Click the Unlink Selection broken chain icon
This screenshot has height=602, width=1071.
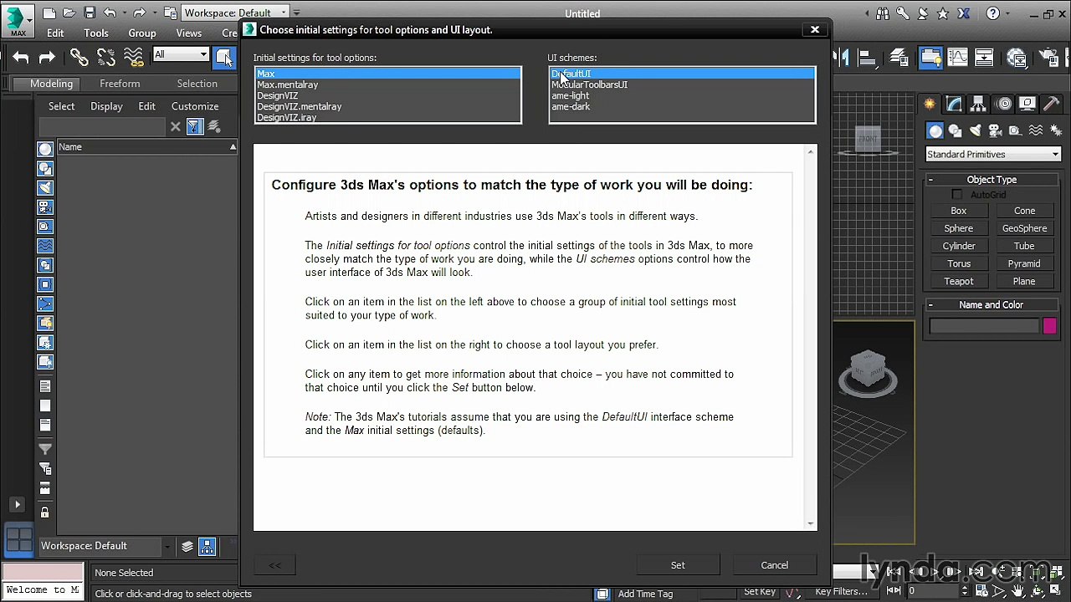(x=106, y=57)
